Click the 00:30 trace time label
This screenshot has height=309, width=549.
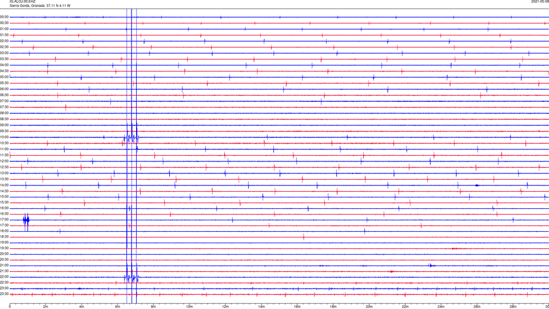click(5, 23)
